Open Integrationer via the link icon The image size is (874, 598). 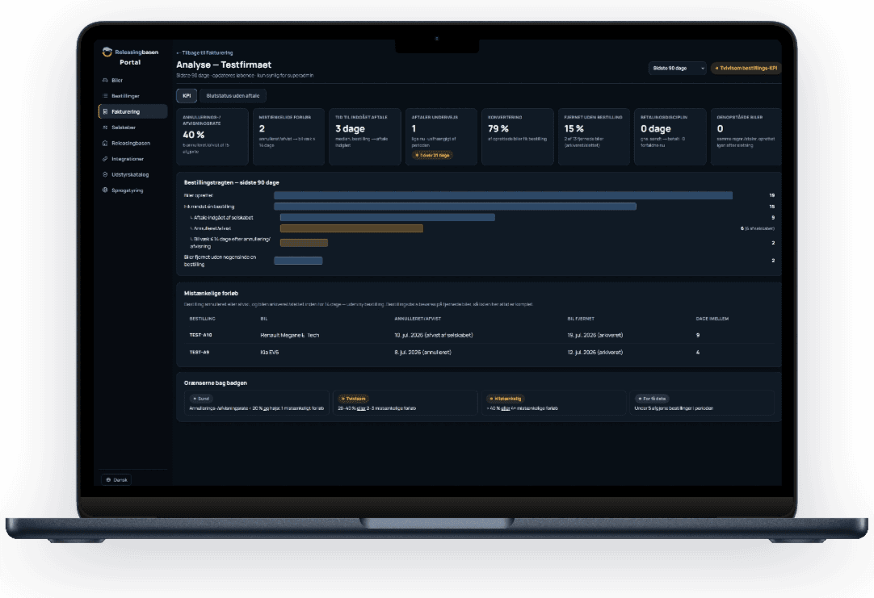pyautogui.click(x=105, y=159)
